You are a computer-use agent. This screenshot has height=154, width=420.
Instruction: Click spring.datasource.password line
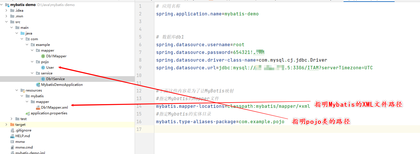tap(210, 52)
